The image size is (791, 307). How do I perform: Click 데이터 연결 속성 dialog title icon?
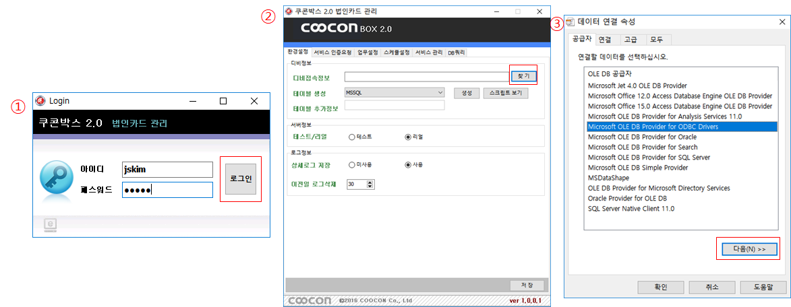pos(570,22)
